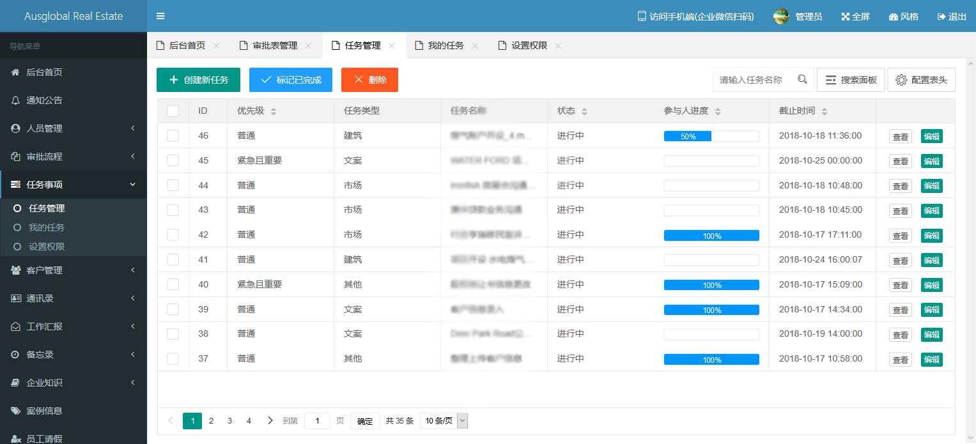Click the fullscreen 全屏 icon
976x444 pixels.
tap(846, 17)
